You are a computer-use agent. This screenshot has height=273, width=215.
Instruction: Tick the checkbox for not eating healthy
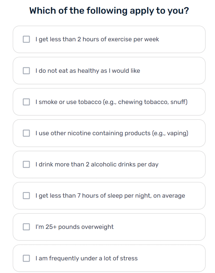(26, 71)
